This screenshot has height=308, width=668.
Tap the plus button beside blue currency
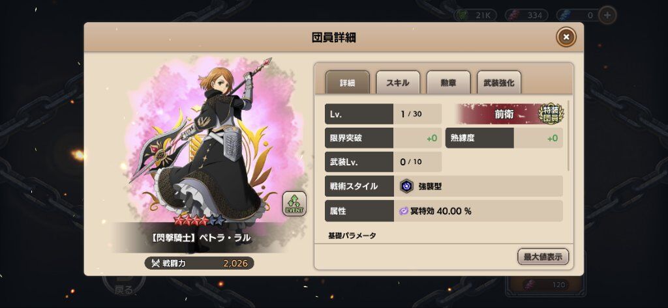[607, 16]
